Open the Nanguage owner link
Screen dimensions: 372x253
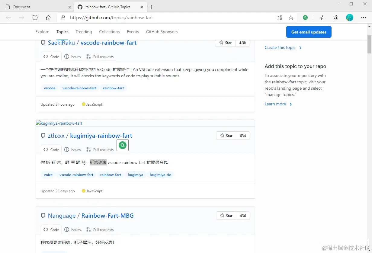pos(62,216)
